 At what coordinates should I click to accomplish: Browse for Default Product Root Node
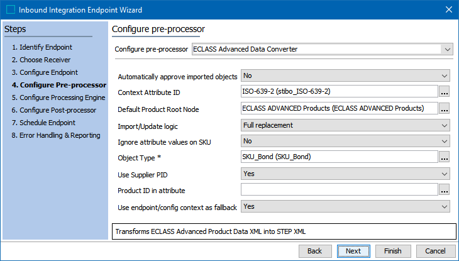(444, 109)
